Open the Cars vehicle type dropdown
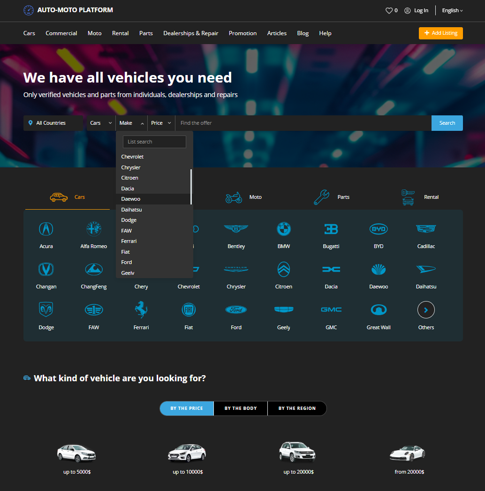 click(101, 123)
